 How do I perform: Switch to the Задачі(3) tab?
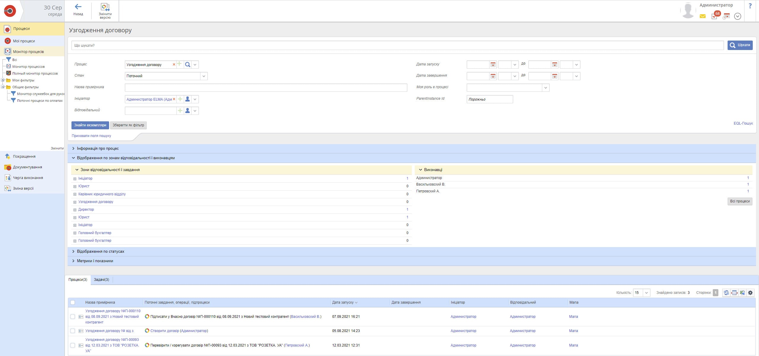point(101,280)
